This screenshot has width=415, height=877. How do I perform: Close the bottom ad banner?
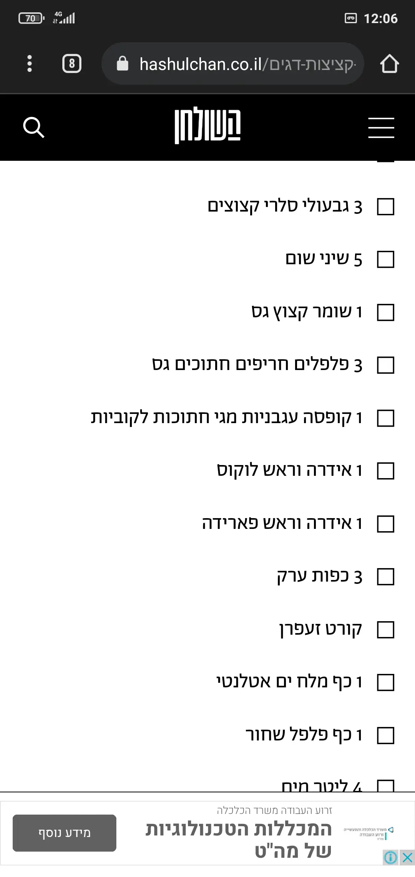(x=407, y=857)
